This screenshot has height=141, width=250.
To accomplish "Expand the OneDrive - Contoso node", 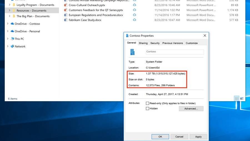I will click(8, 24).
